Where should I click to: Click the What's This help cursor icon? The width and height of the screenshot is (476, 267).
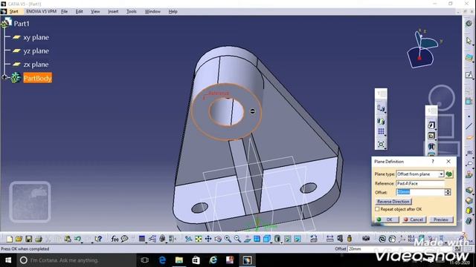click(x=98, y=239)
